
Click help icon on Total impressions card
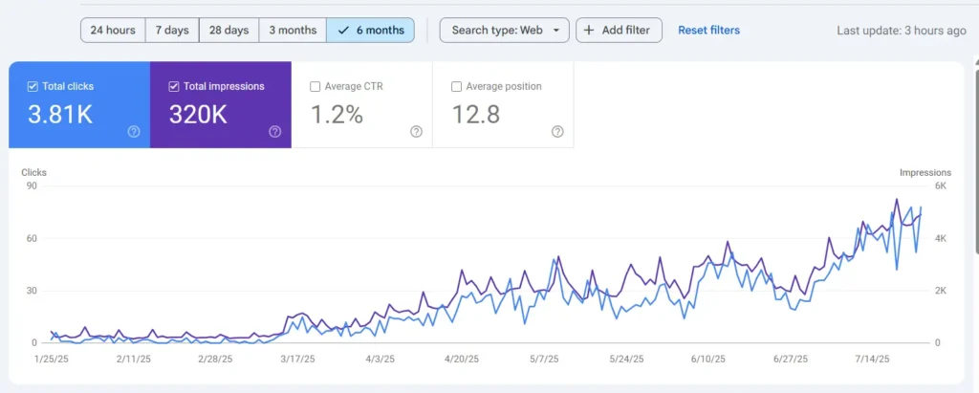pyautogui.click(x=275, y=132)
